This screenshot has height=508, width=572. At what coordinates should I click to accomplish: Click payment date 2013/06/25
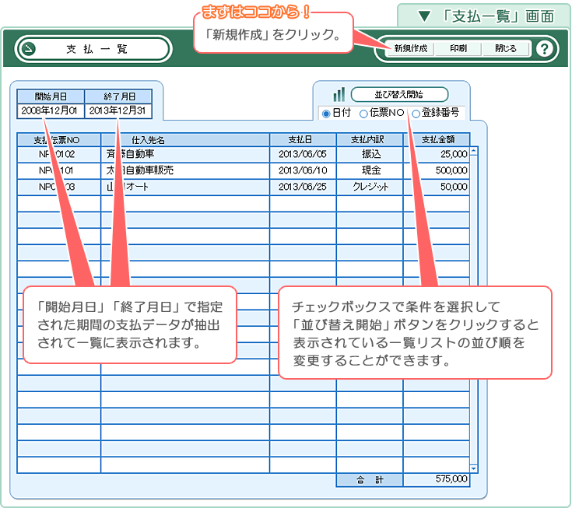303,187
